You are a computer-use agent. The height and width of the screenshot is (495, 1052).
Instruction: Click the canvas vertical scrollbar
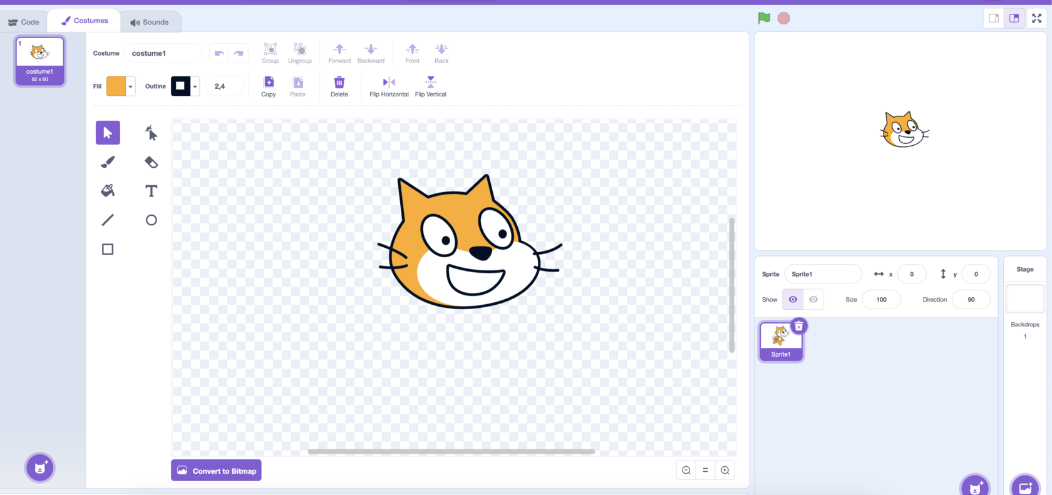pyautogui.click(x=731, y=285)
